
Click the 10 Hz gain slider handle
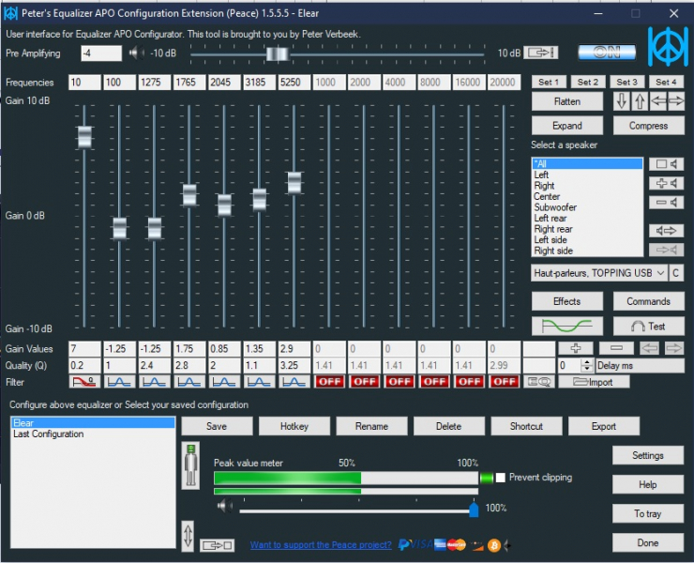84,137
